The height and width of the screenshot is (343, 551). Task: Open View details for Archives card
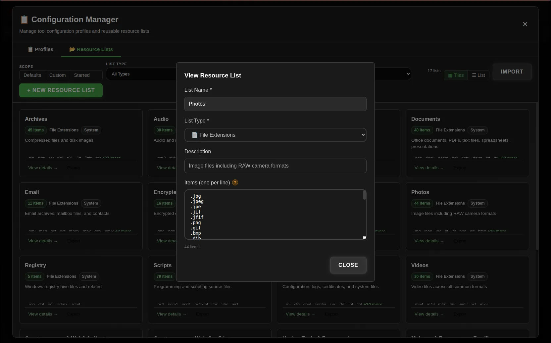click(43, 168)
